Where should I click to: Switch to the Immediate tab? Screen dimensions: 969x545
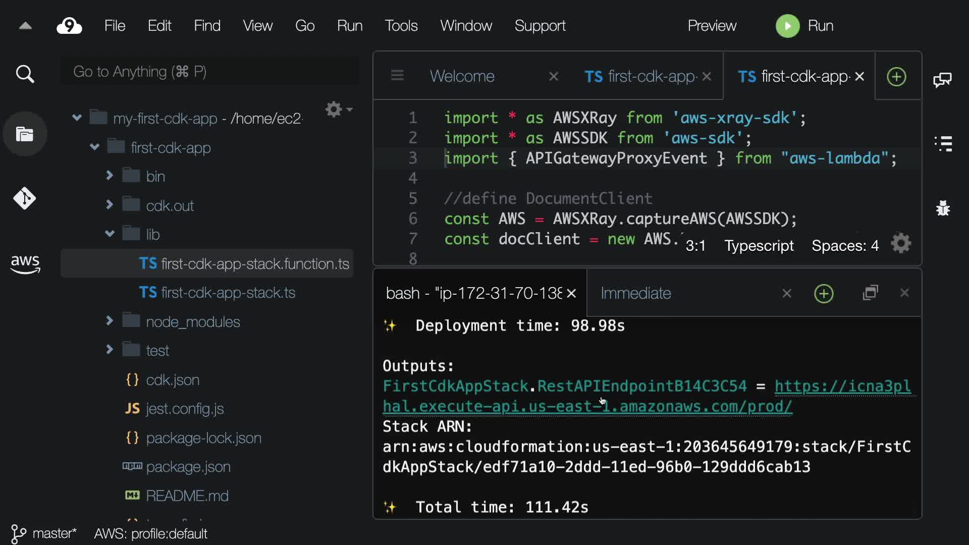point(635,293)
